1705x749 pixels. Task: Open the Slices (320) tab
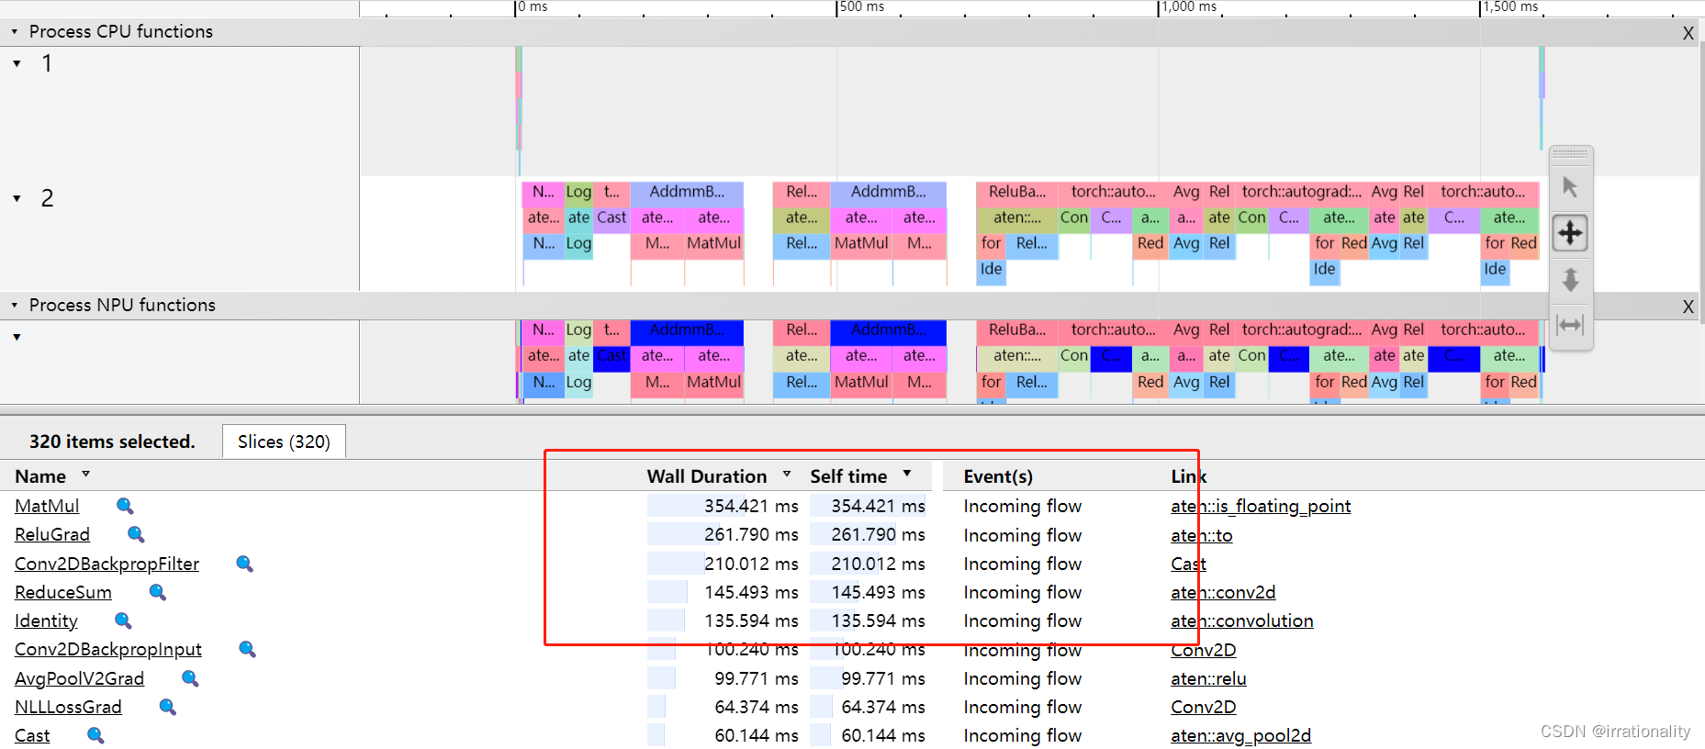tap(284, 442)
